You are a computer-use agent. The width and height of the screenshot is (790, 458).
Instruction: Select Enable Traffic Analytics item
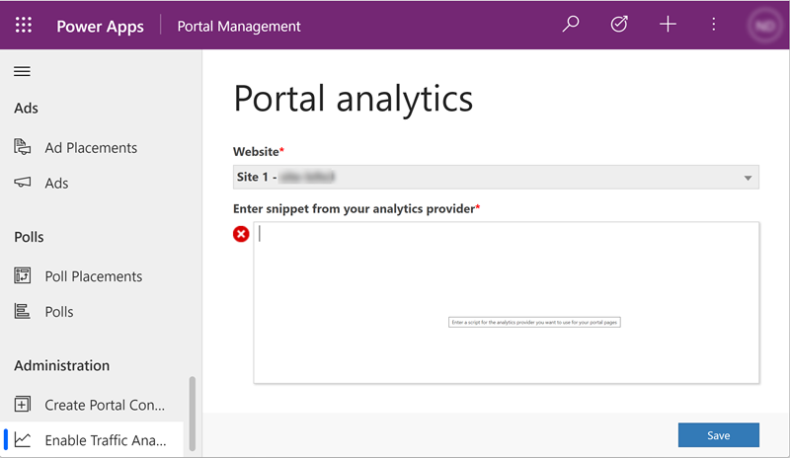coord(104,440)
